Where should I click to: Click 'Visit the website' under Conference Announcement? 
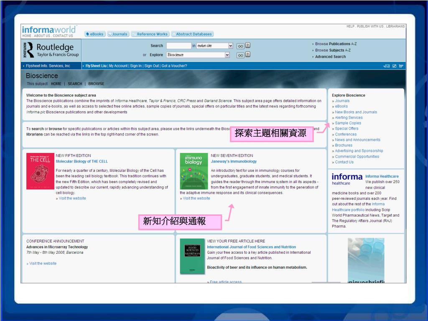coord(43,263)
